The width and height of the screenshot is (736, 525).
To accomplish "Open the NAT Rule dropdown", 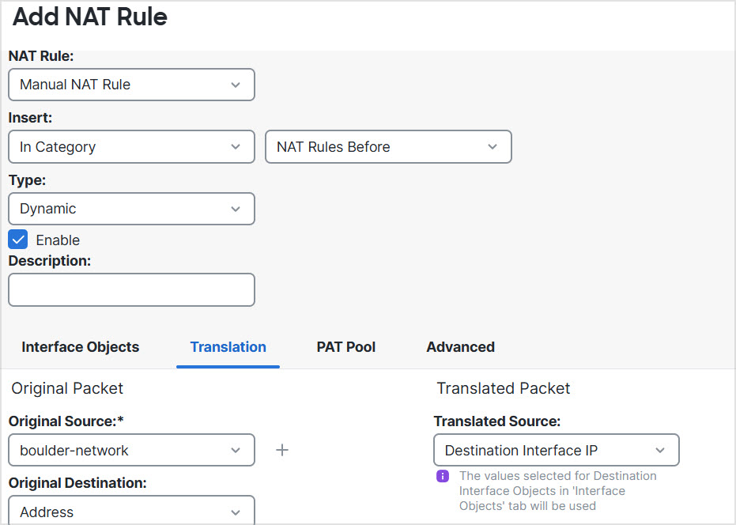I will (131, 85).
